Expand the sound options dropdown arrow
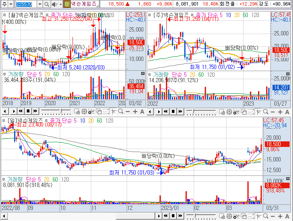 [61, 4]
